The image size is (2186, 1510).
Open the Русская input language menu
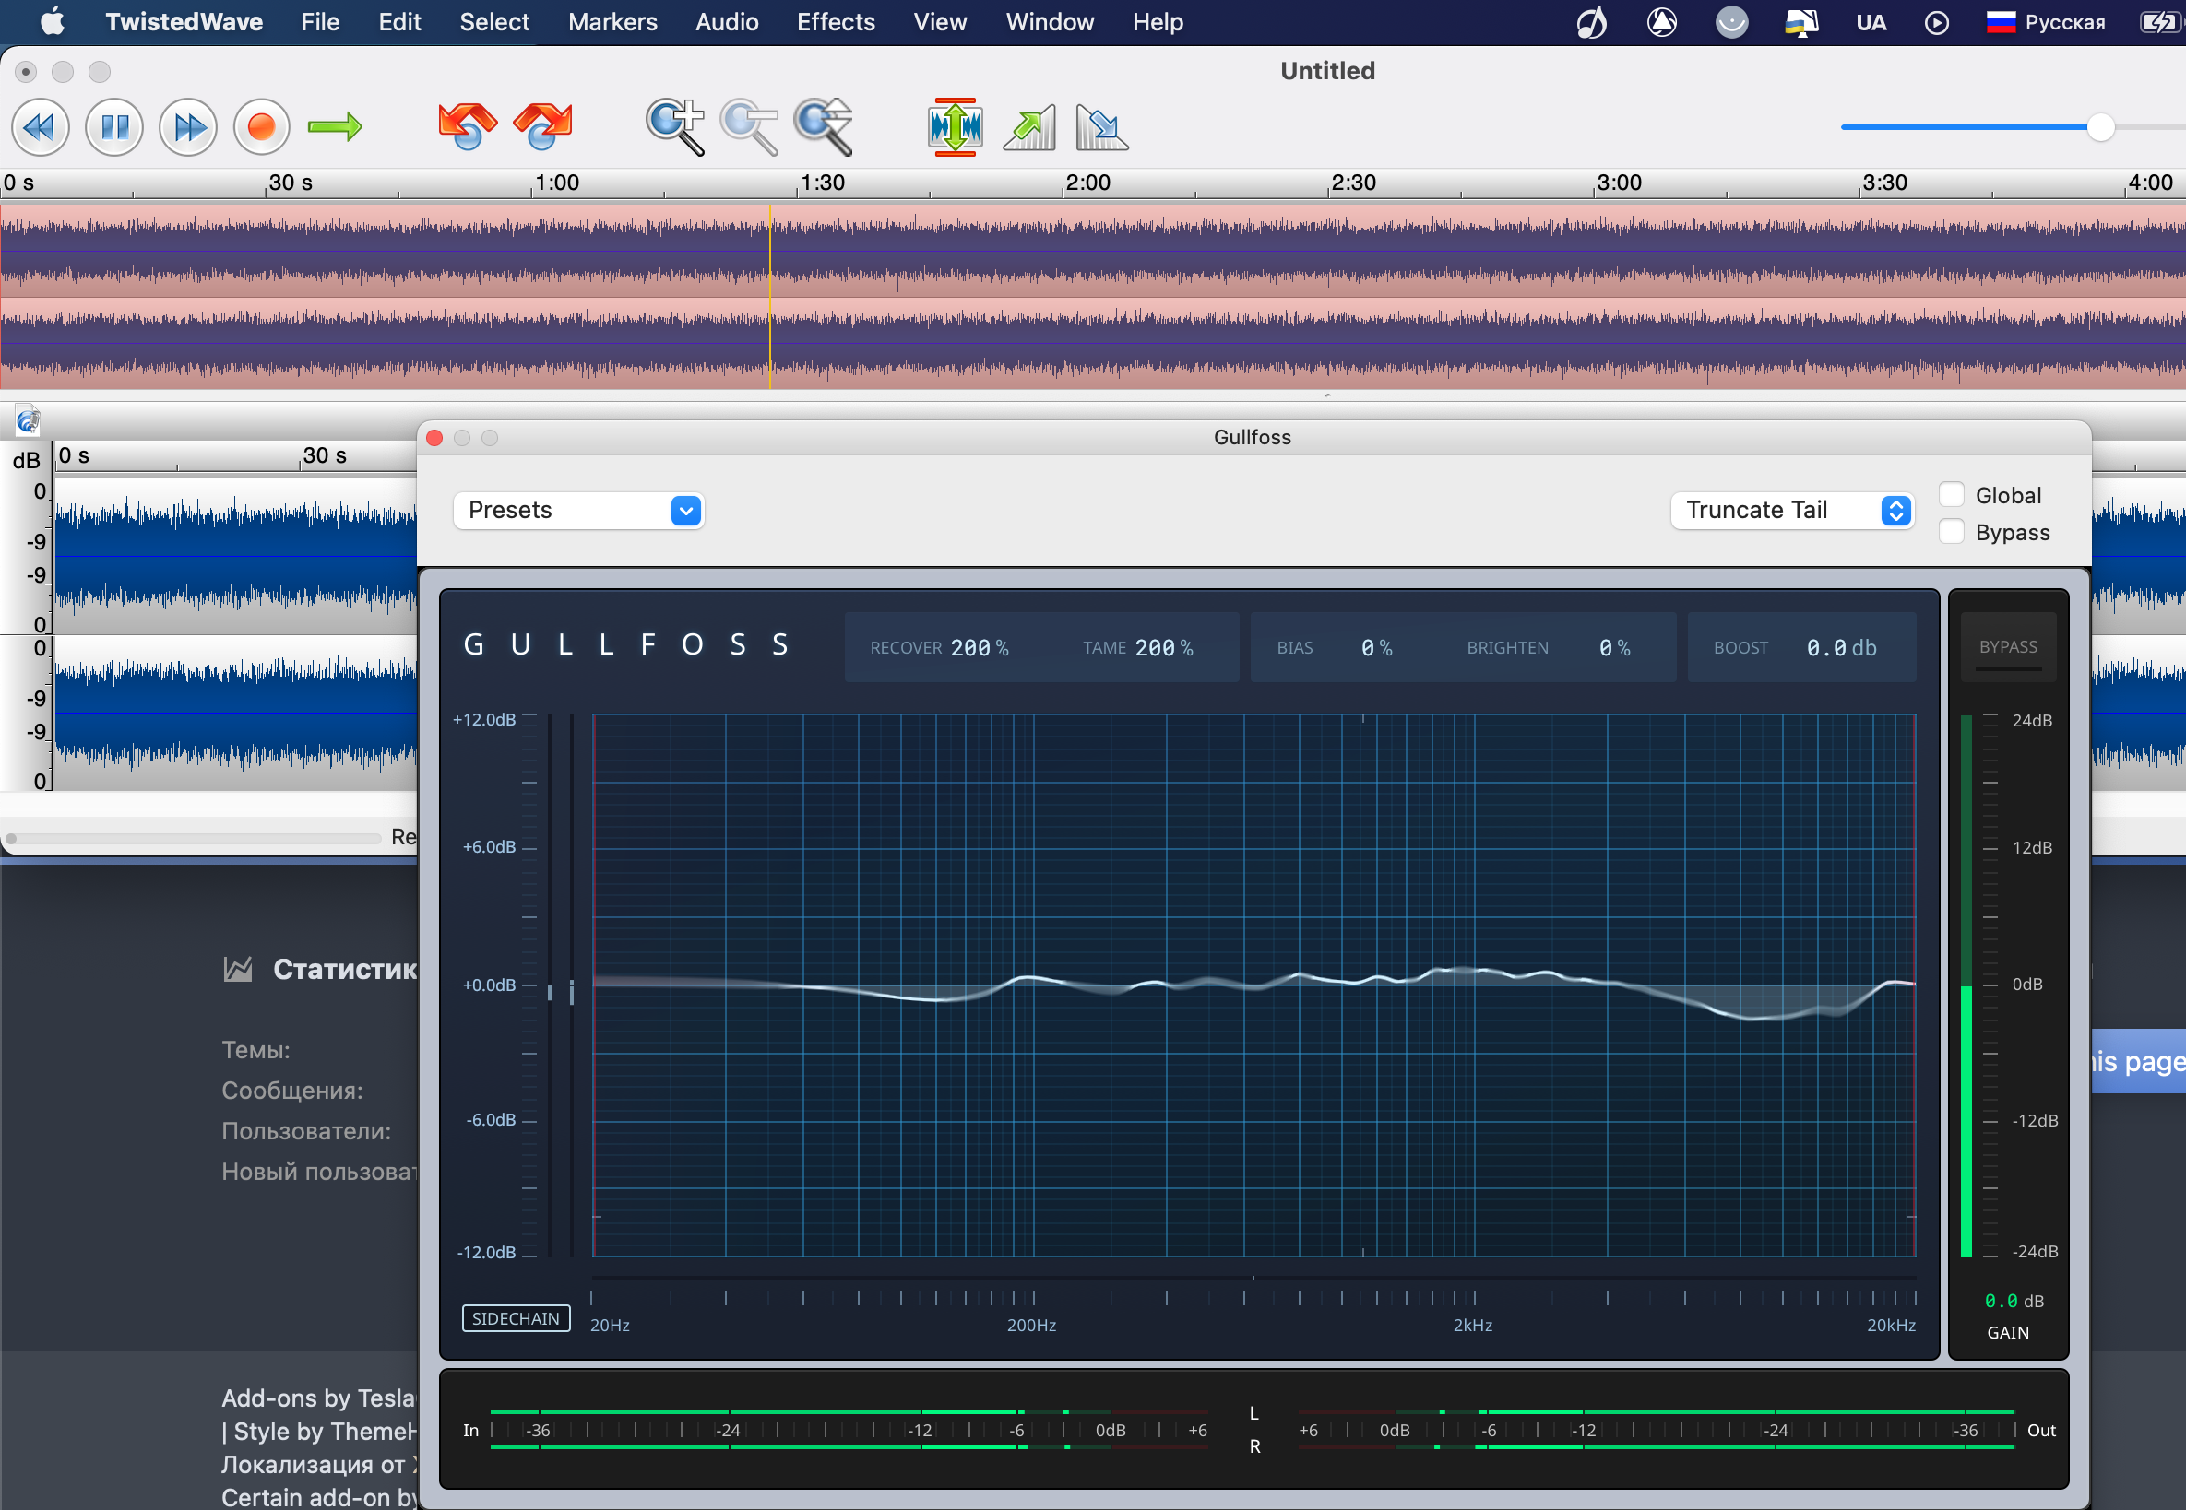point(2046,22)
